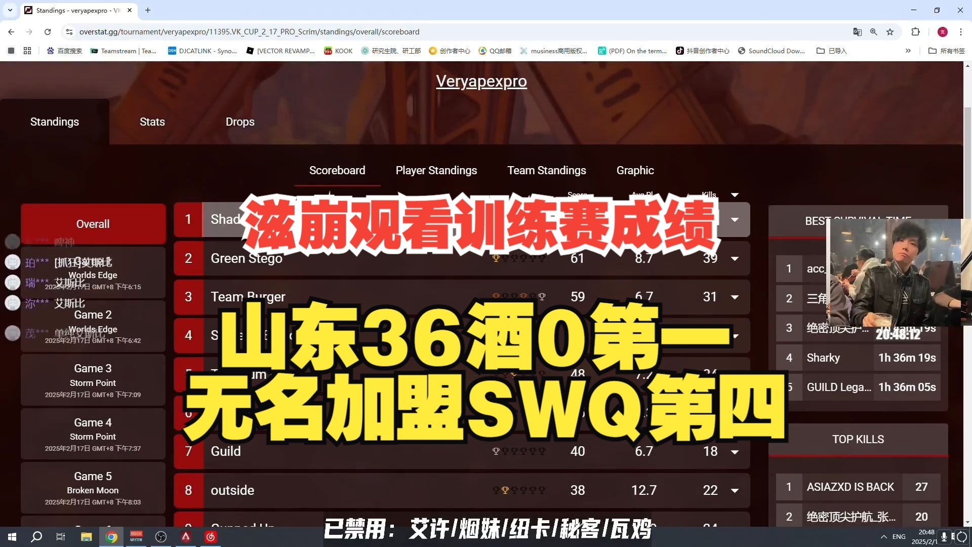The width and height of the screenshot is (972, 547).
Task: Expand the Guild row
Action: (735, 451)
